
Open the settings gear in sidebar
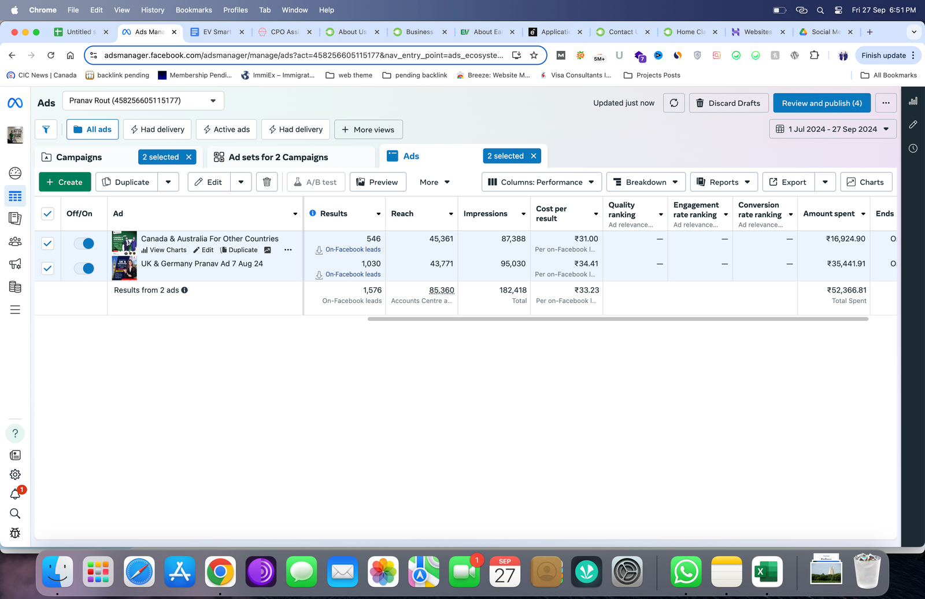[16, 475]
